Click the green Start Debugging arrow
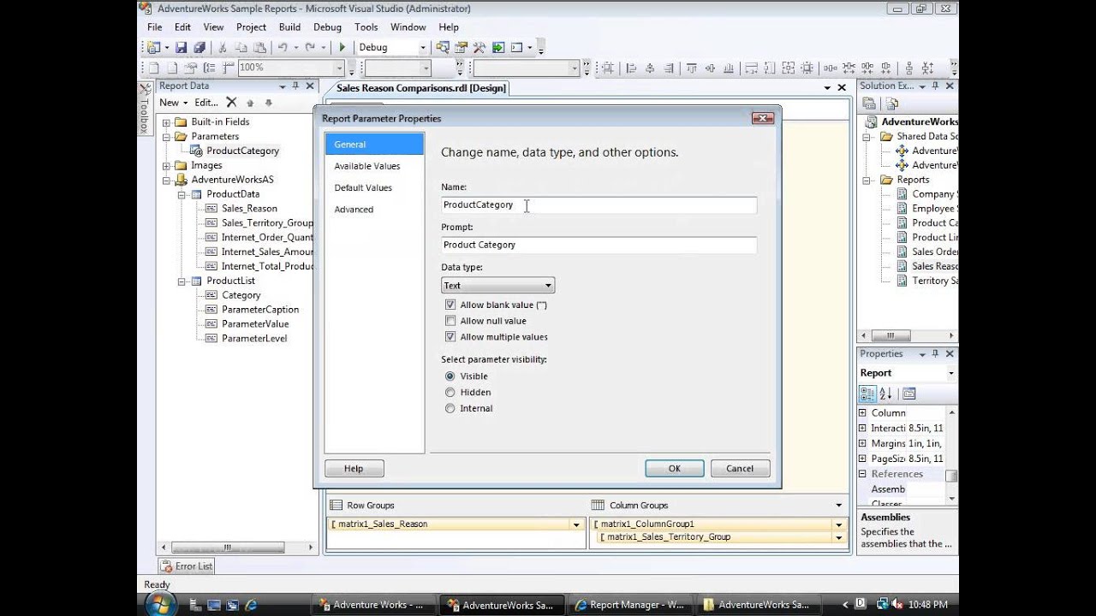The height and width of the screenshot is (616, 1096). tap(342, 48)
